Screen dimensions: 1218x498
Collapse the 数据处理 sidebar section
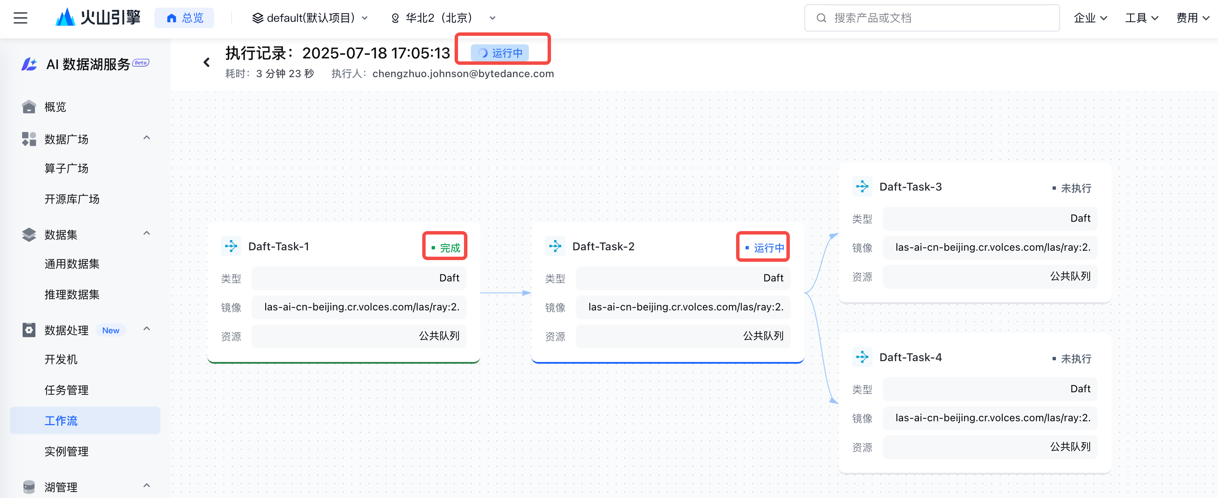(x=147, y=329)
